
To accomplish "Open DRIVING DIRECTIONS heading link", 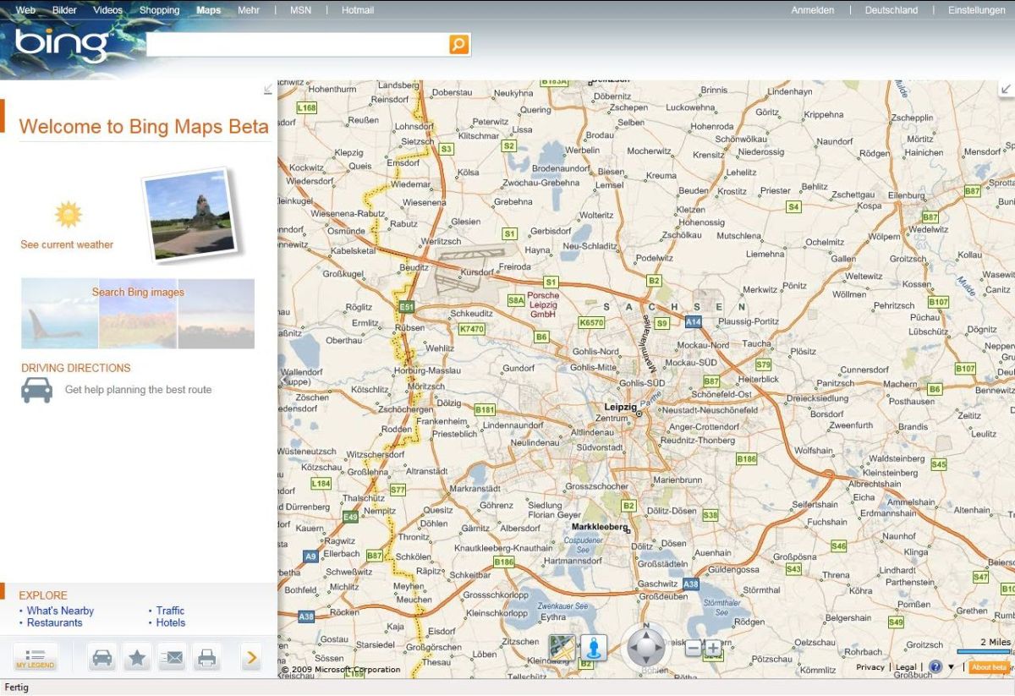I will point(76,368).
